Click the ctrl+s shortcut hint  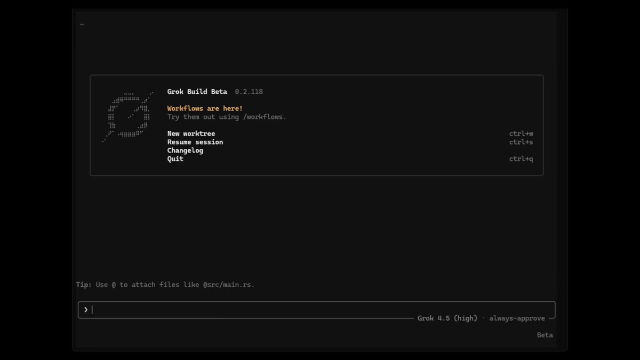(x=521, y=142)
